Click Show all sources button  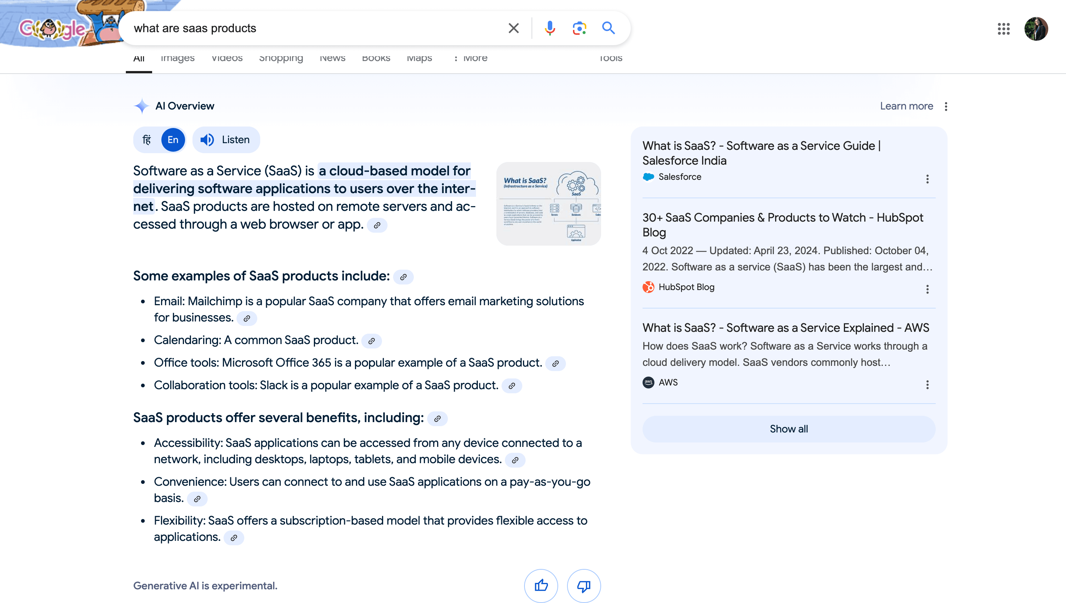(x=788, y=429)
